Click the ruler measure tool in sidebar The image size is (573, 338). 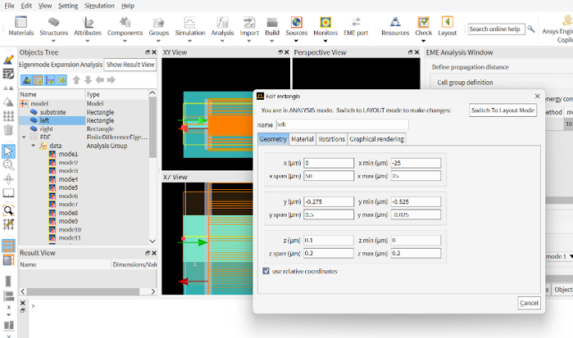pyautogui.click(x=8, y=192)
